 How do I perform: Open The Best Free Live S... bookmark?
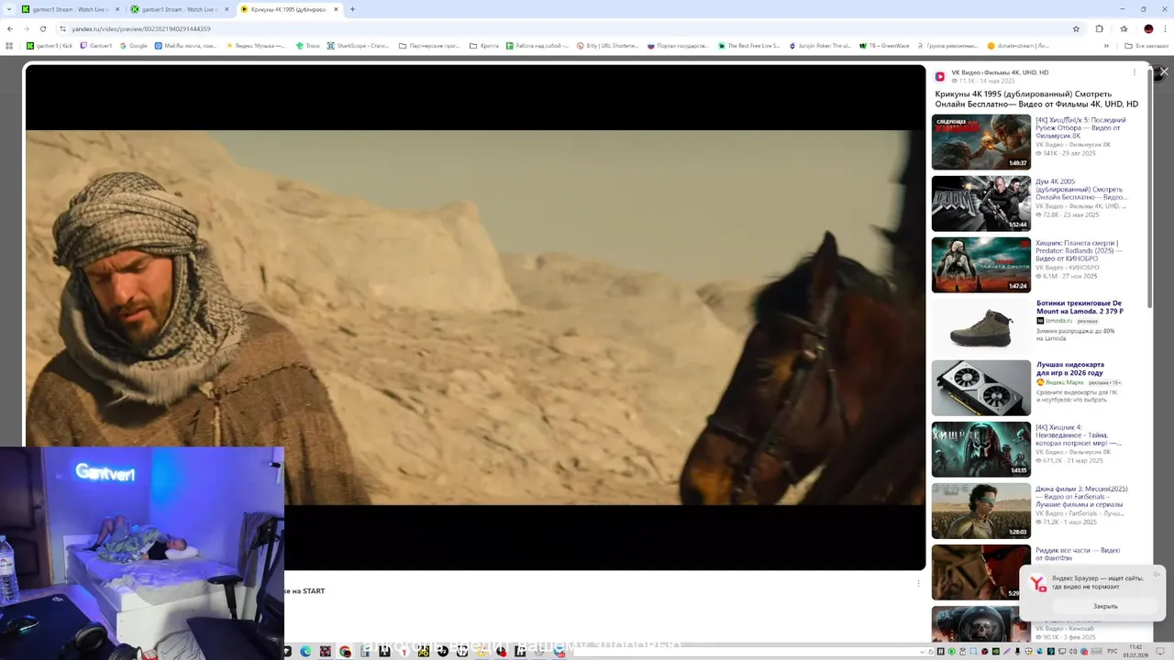(x=749, y=45)
